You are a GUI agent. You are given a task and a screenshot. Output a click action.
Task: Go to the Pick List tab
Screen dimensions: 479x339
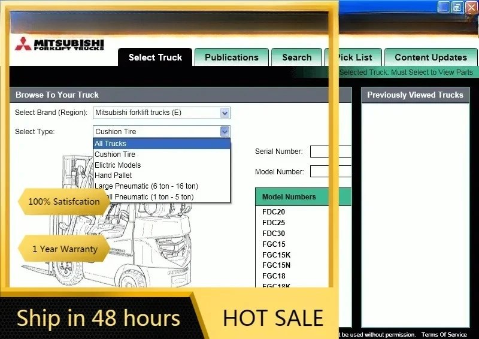pos(353,57)
